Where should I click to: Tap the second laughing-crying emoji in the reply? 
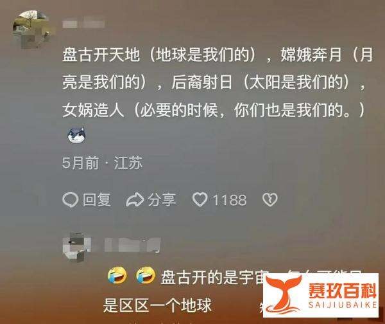[146, 276]
